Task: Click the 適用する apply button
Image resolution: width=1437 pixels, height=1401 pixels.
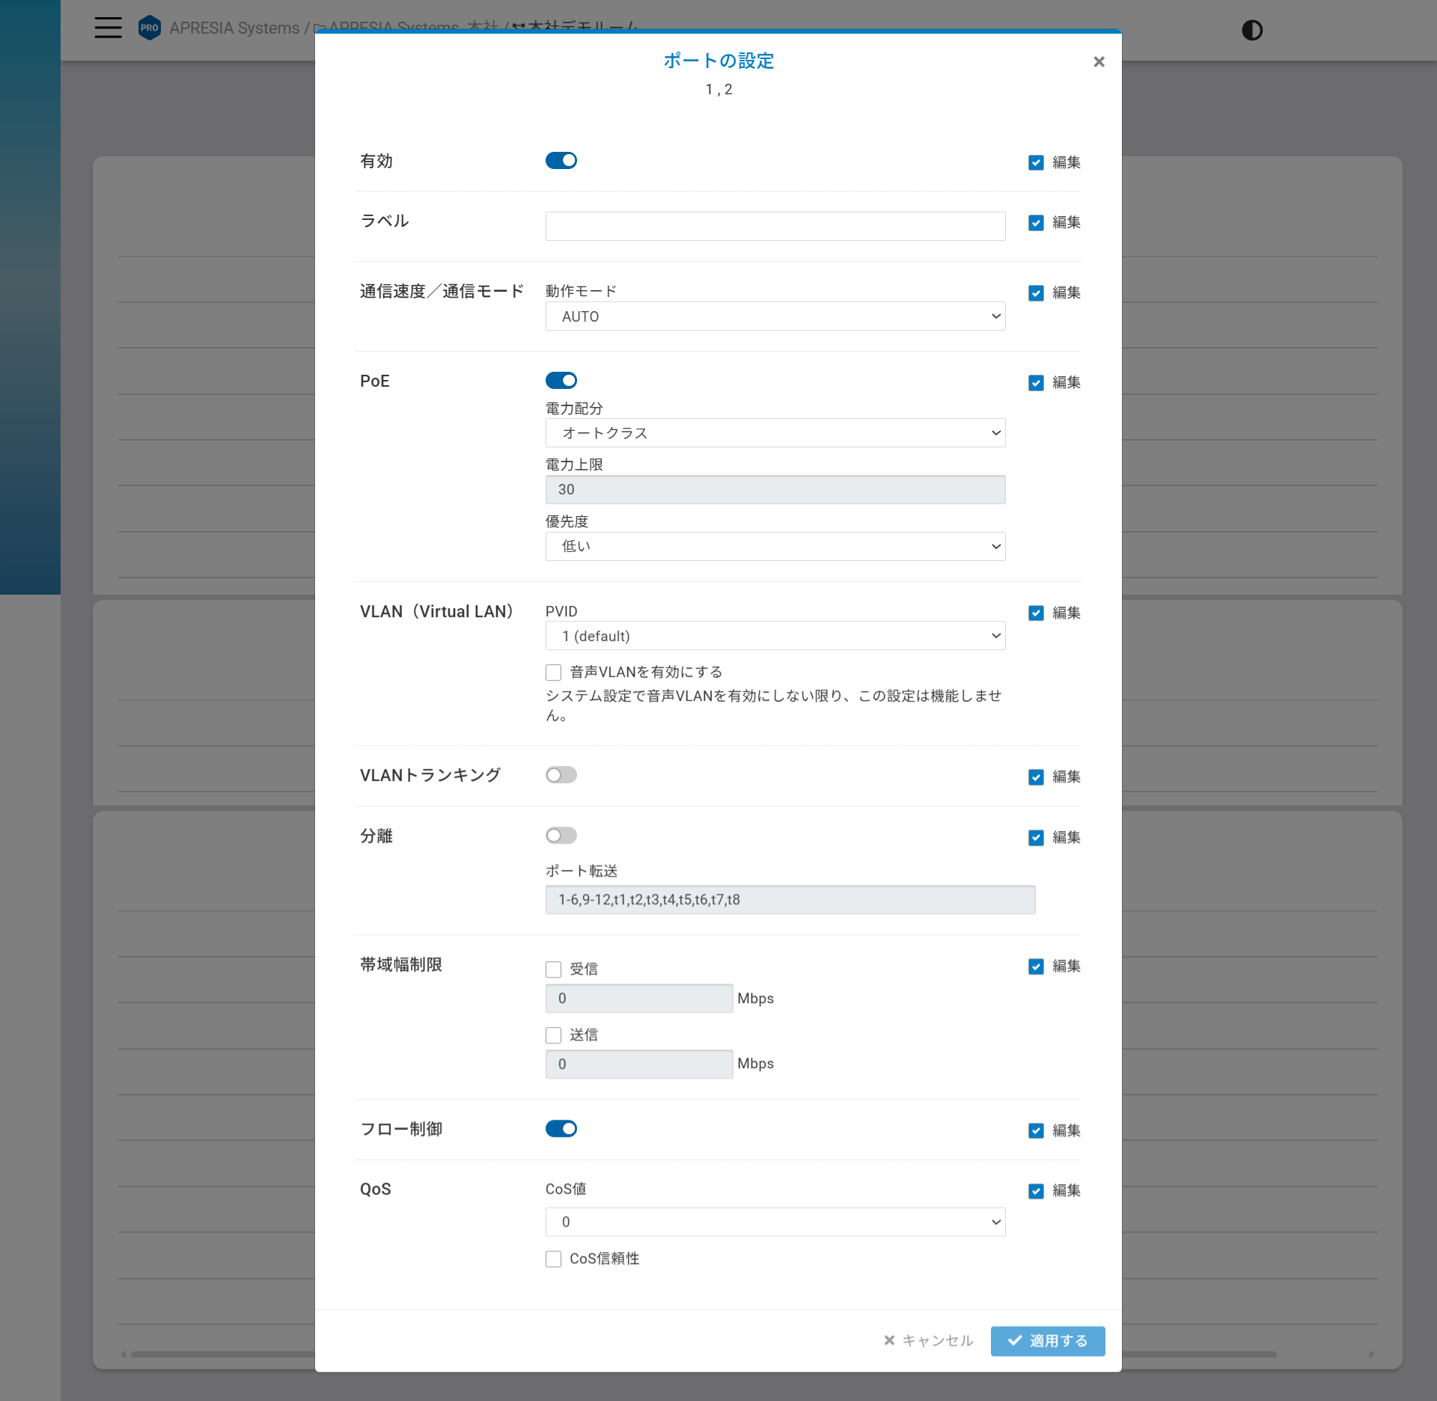Action: pyautogui.click(x=1047, y=1340)
